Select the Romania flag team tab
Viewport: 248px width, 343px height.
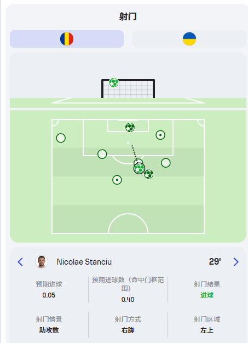tap(67, 39)
